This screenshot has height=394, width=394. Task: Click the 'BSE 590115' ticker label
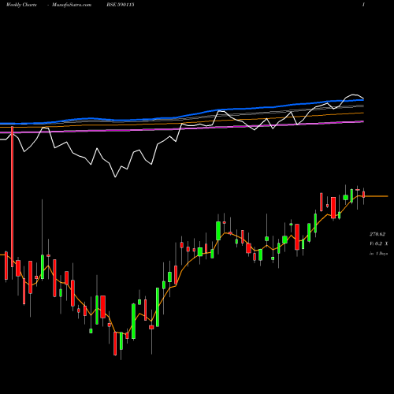tap(121, 5)
